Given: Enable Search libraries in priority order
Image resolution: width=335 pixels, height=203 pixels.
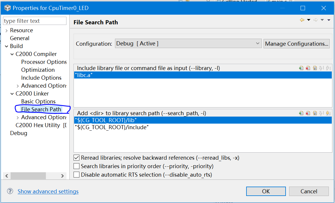Looking at the screenshot, I should click(76, 166).
